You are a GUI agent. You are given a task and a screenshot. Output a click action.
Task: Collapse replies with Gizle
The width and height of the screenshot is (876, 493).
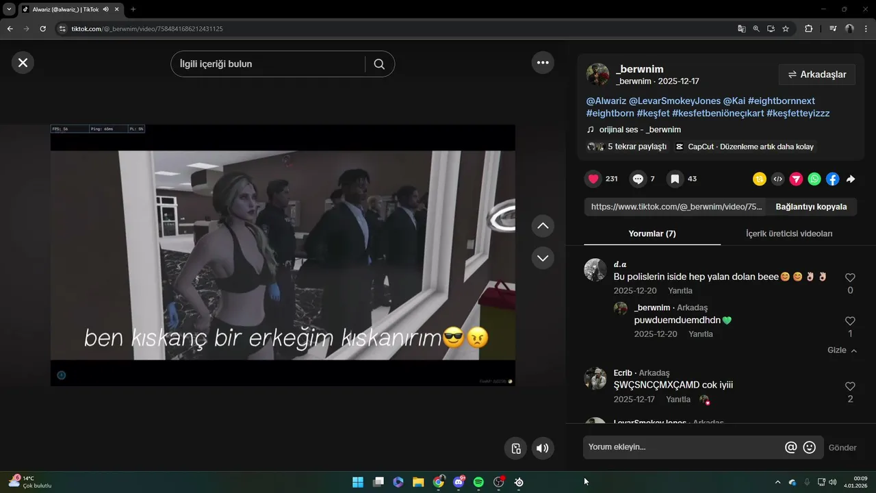coord(842,350)
